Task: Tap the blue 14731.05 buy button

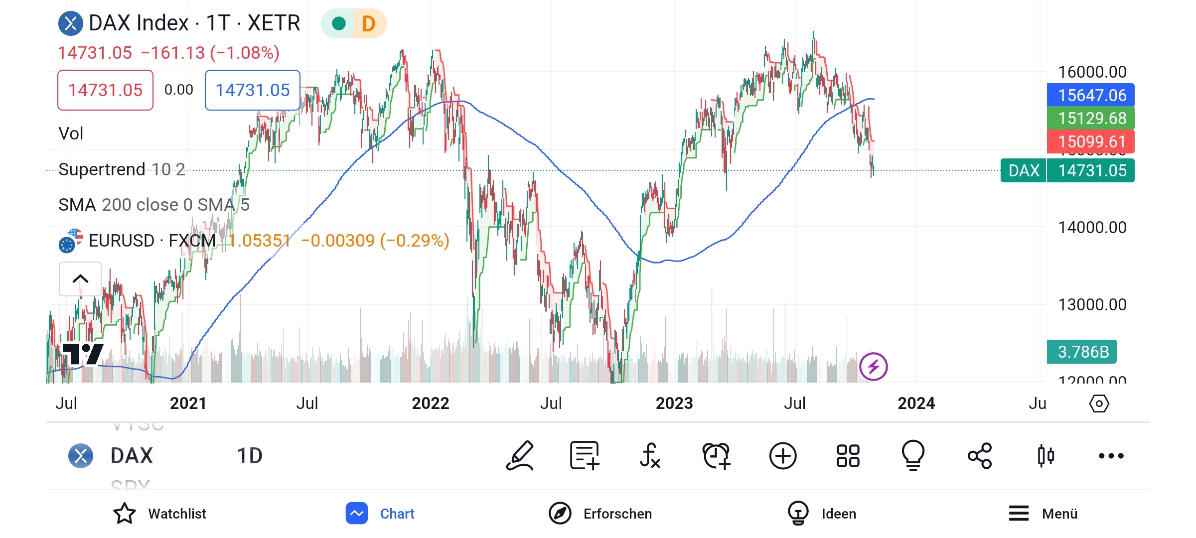Action: (252, 90)
